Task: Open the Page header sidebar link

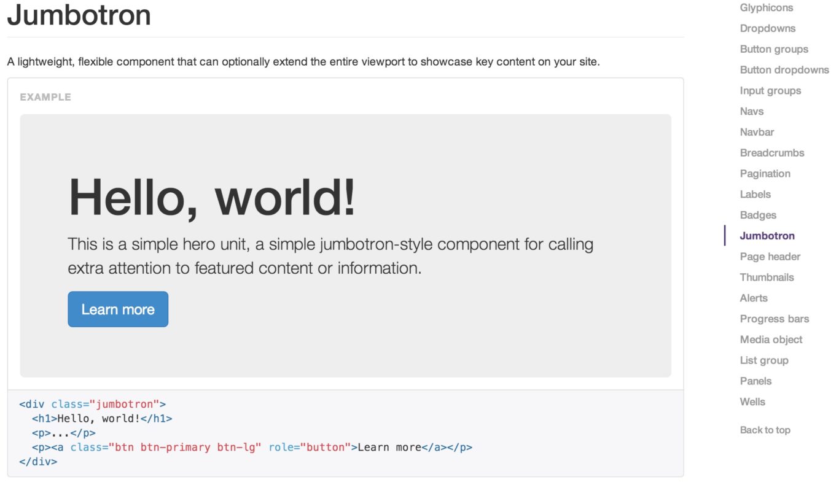Action: (x=770, y=257)
